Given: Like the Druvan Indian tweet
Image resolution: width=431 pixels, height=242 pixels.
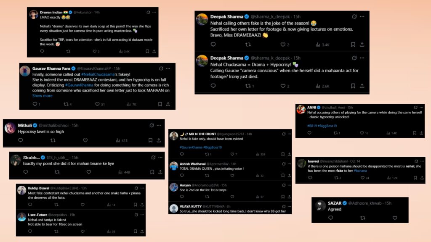Looking at the screenshot, I should pyautogui.click(x=94, y=51).
